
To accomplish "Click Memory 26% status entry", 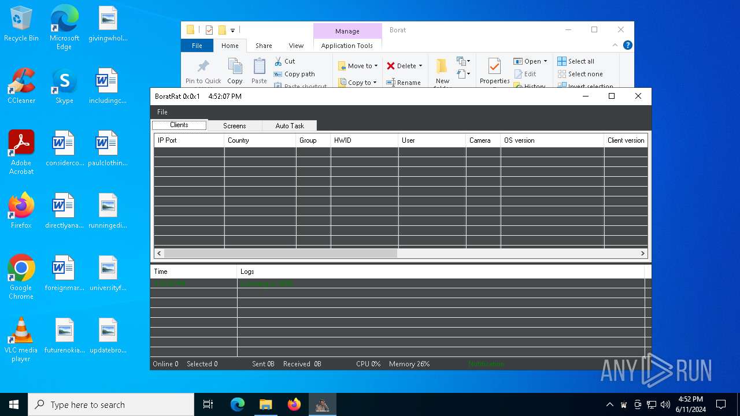I will (x=409, y=364).
